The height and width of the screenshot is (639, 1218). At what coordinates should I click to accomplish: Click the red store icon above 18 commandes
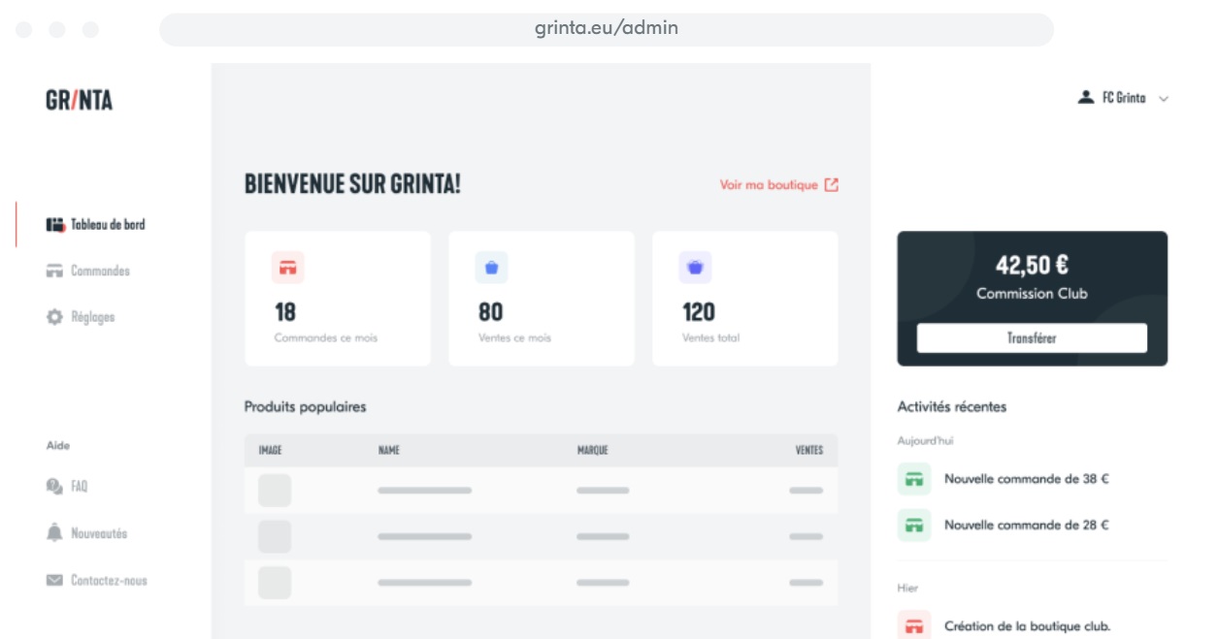click(288, 268)
